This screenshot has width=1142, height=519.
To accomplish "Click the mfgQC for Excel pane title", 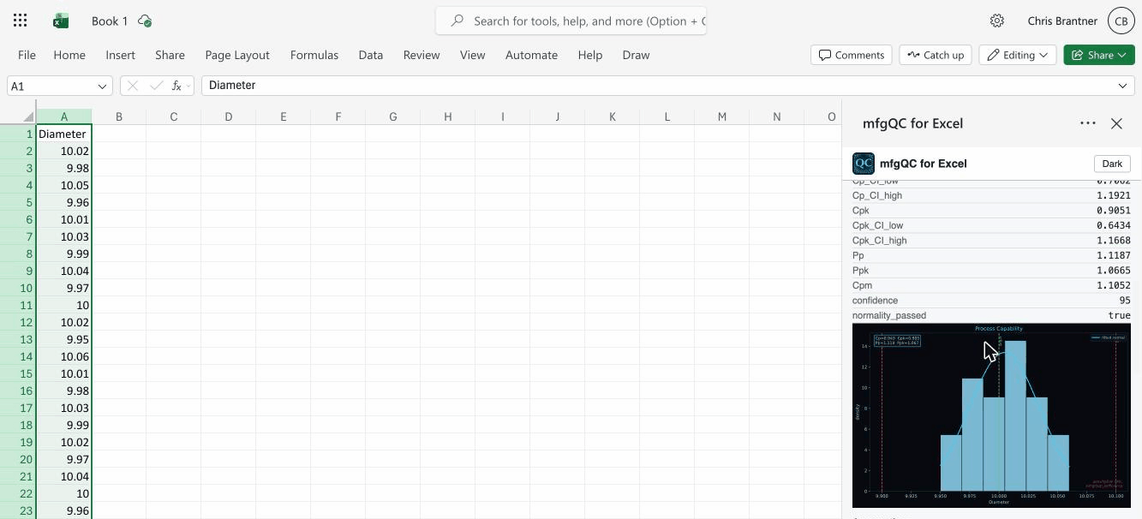I will point(912,123).
